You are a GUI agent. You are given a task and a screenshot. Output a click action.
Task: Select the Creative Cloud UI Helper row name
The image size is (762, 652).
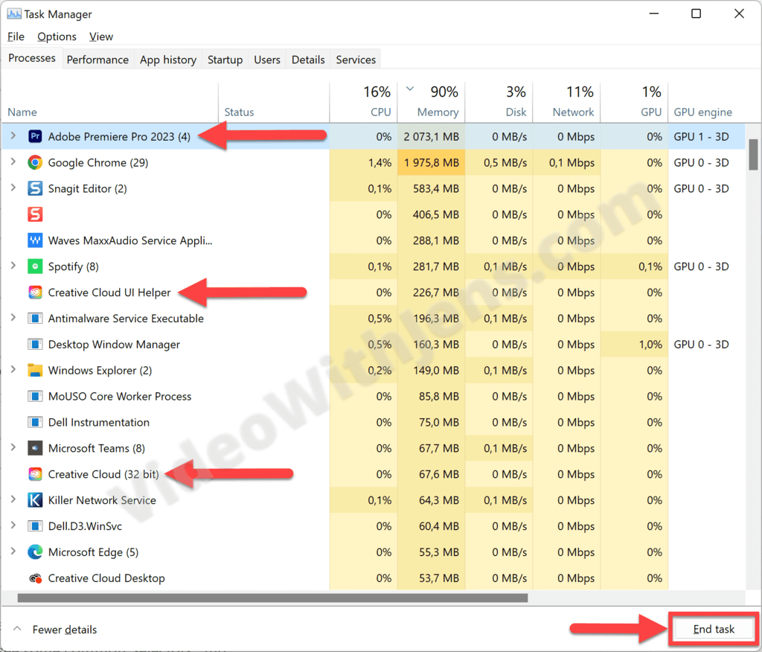click(x=109, y=293)
